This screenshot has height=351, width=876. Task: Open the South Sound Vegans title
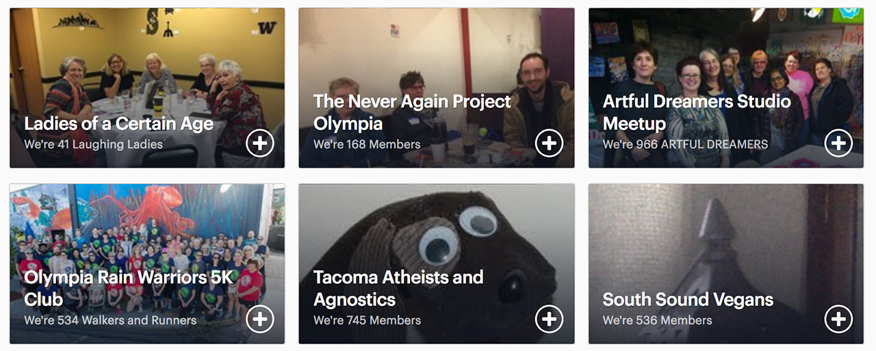point(688,300)
